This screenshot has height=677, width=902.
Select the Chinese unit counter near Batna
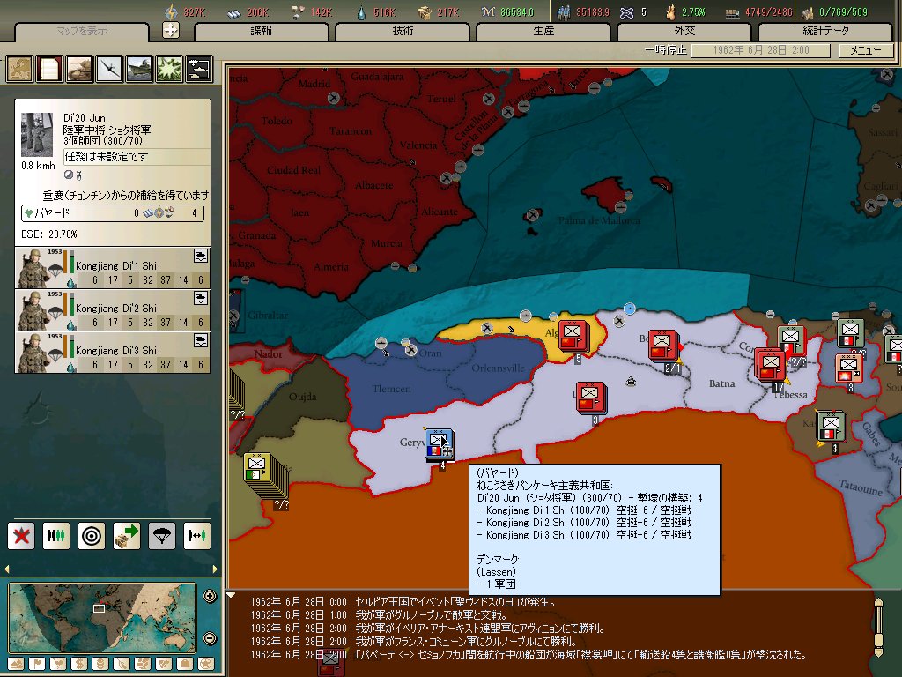[x=770, y=366]
